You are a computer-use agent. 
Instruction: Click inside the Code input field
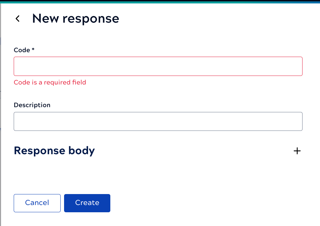pos(158,66)
